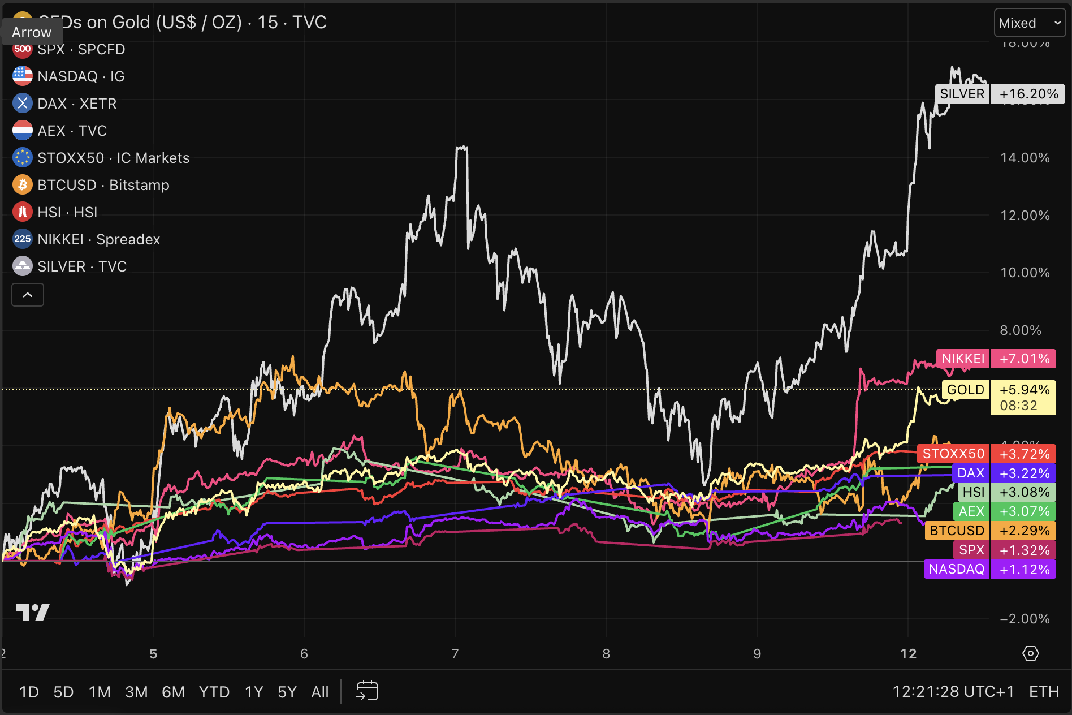Click the NIKKEI 225 icon
Viewport: 1072px width, 715px height.
23,239
